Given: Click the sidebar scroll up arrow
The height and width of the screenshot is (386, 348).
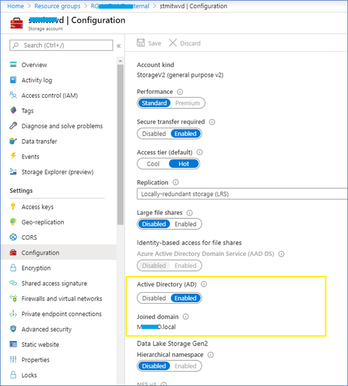Looking at the screenshot, I should 120,61.
